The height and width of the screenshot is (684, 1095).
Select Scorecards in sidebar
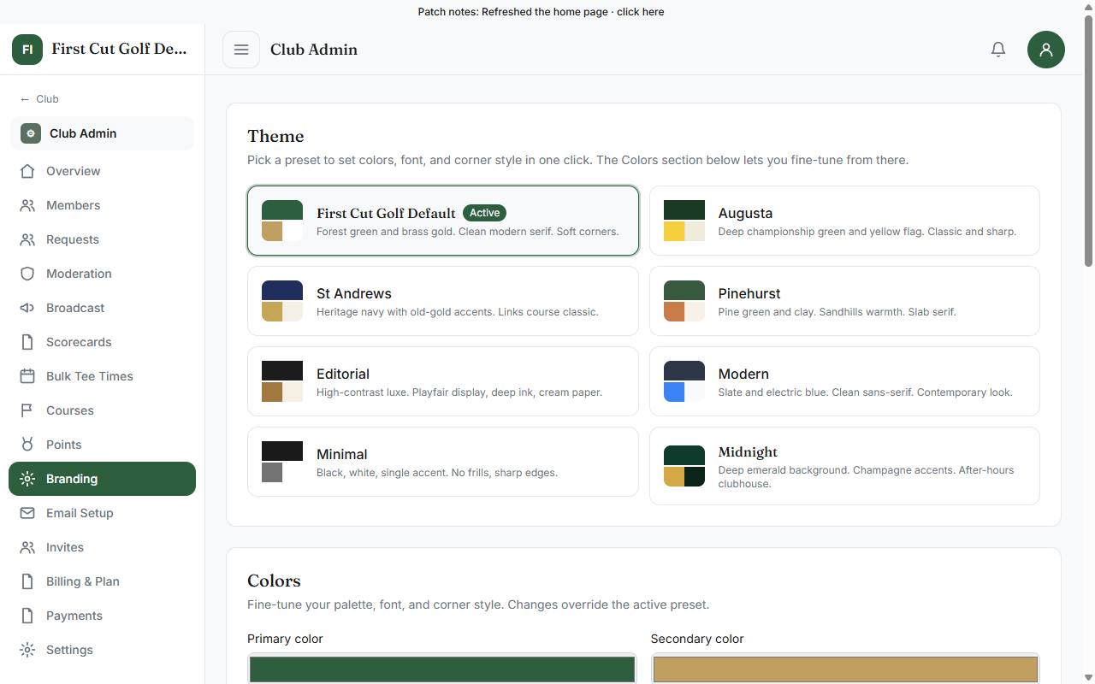[103, 342]
